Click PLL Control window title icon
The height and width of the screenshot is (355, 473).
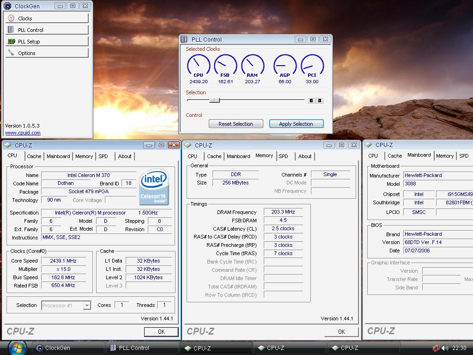click(x=184, y=39)
